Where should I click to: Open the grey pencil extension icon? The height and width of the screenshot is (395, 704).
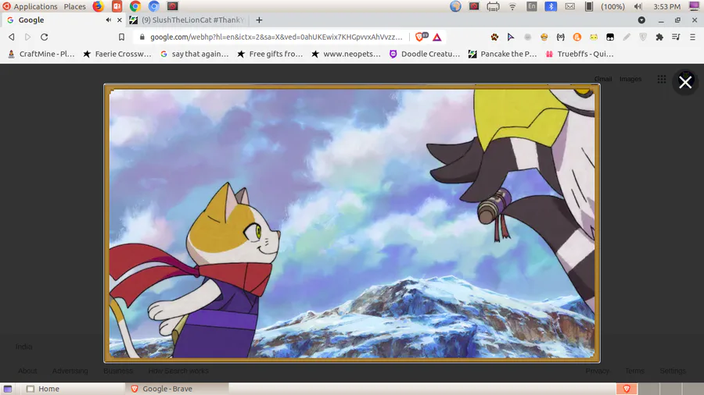pyautogui.click(x=627, y=37)
